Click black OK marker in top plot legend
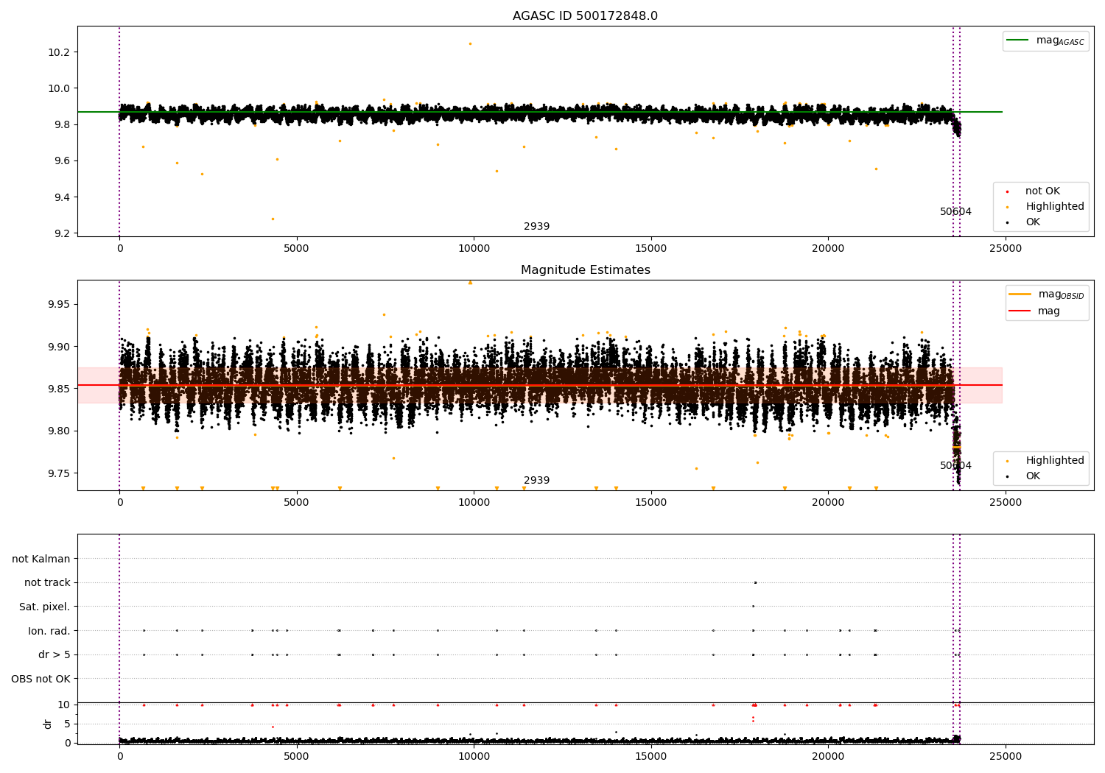Screen dimensions: 1105x773 pyautogui.click(x=1007, y=222)
